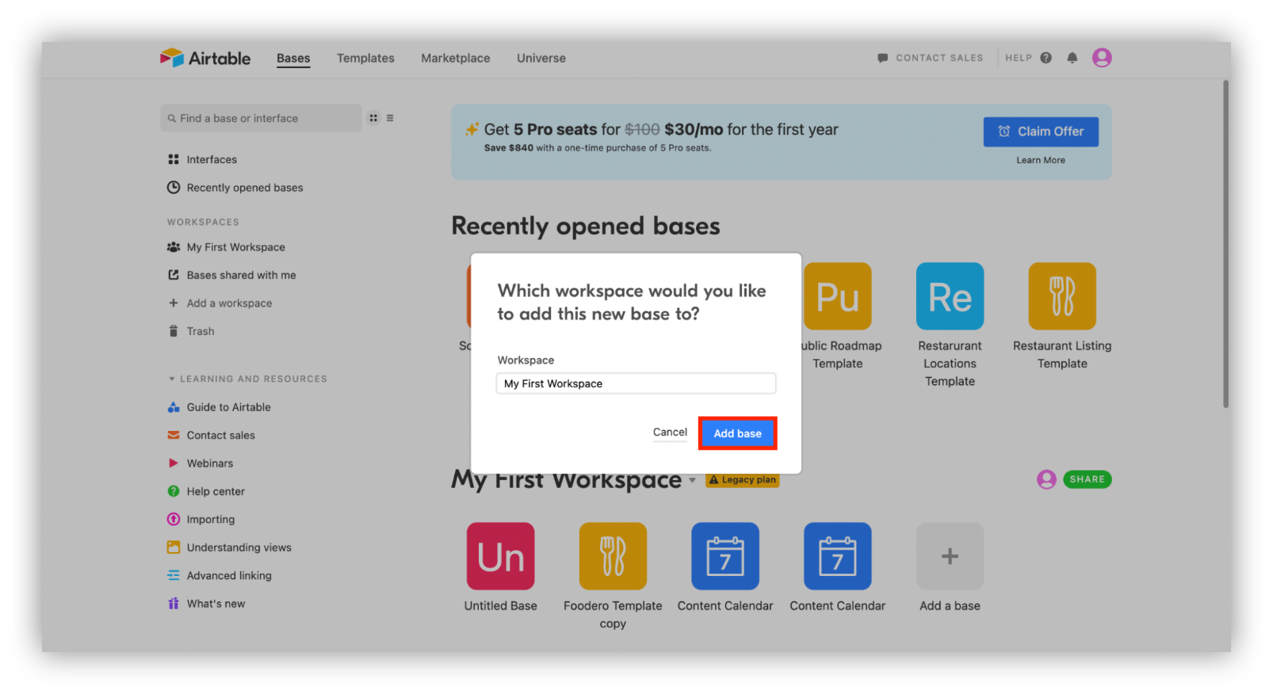Open the Universe tab
Image resolution: width=1273 pixels, height=694 pixels.
coord(541,58)
